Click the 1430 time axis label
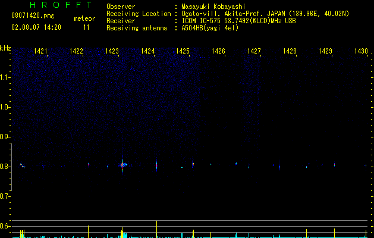The height and width of the screenshot is (238, 374). point(361,51)
